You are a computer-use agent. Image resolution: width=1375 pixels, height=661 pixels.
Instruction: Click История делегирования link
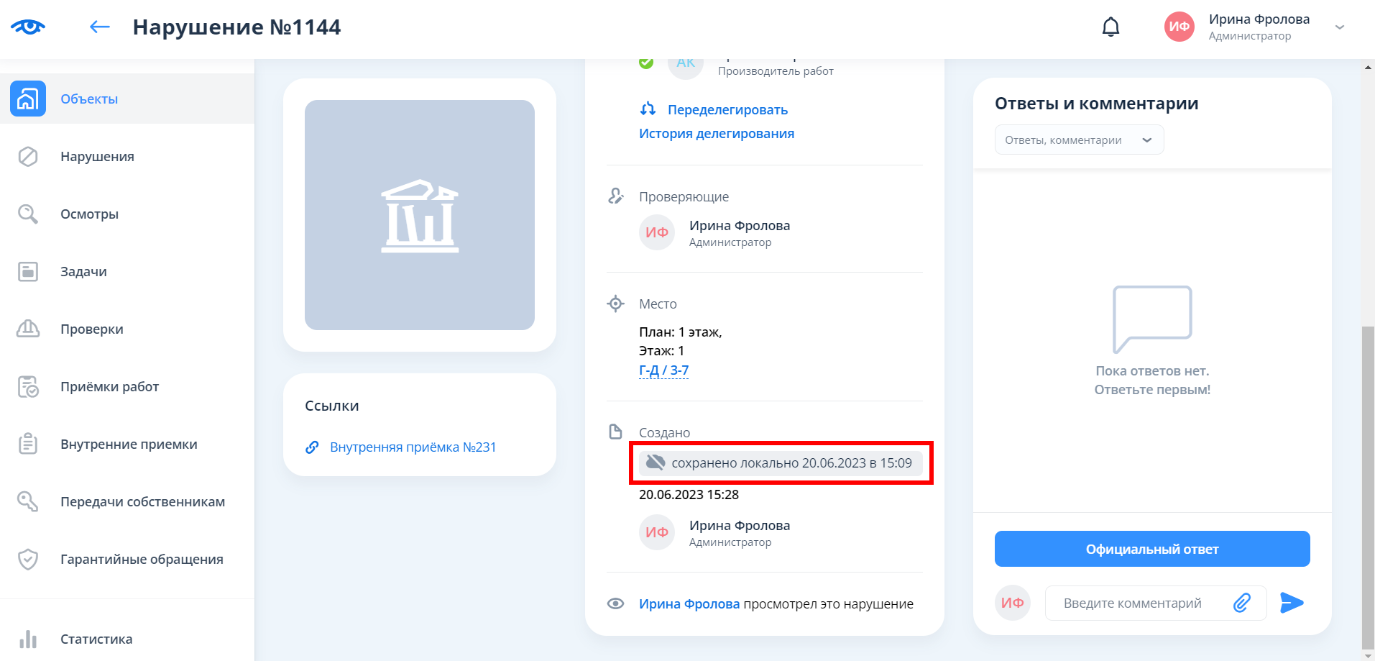716,134
